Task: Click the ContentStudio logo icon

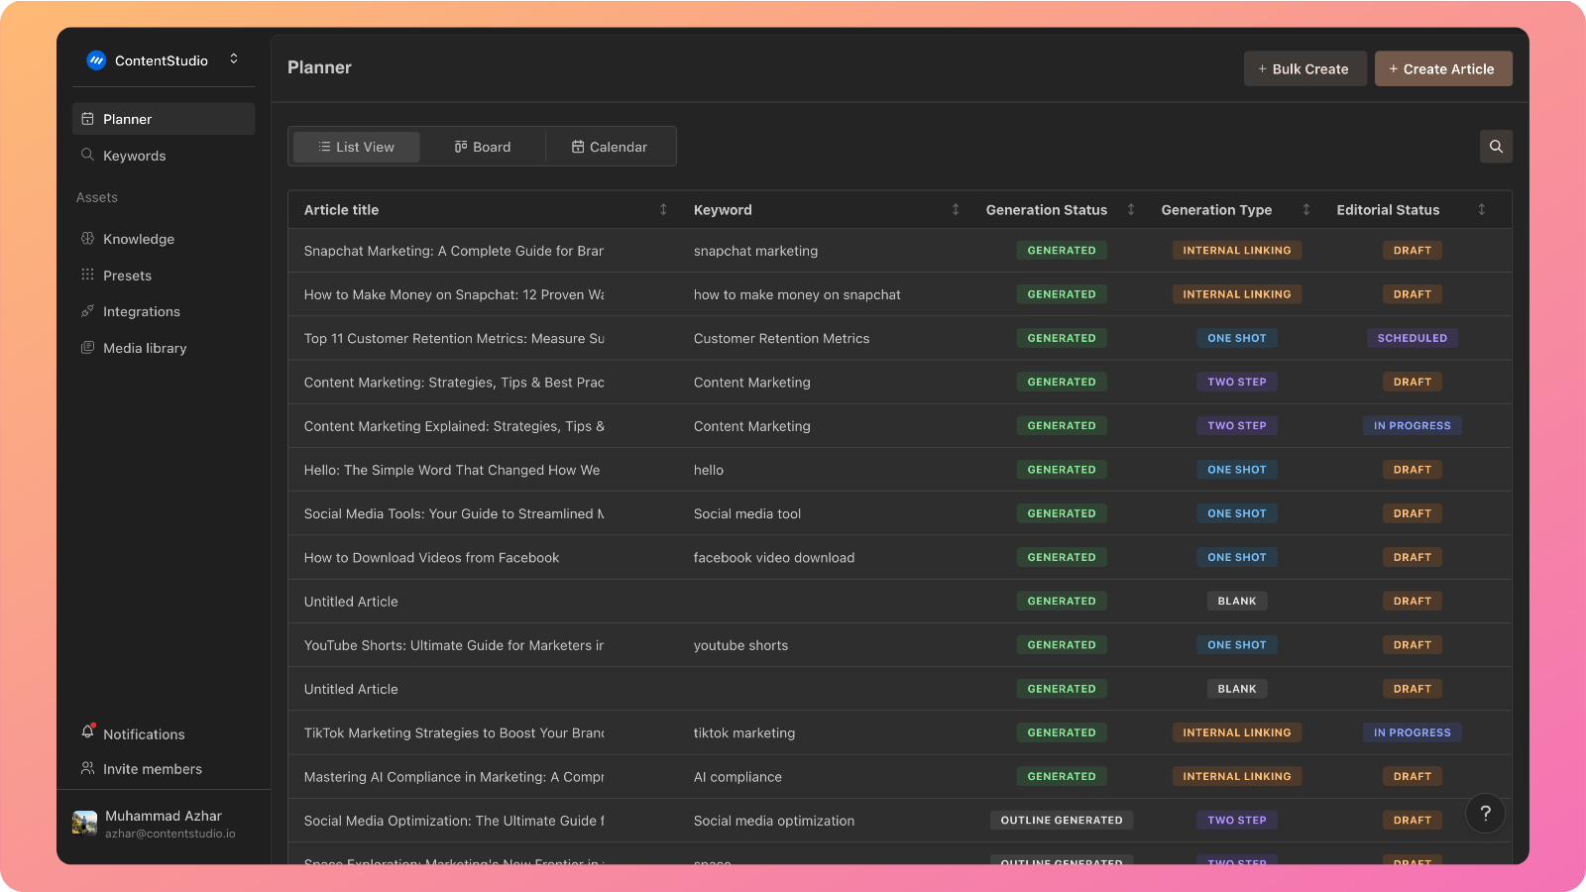Action: 96,60
